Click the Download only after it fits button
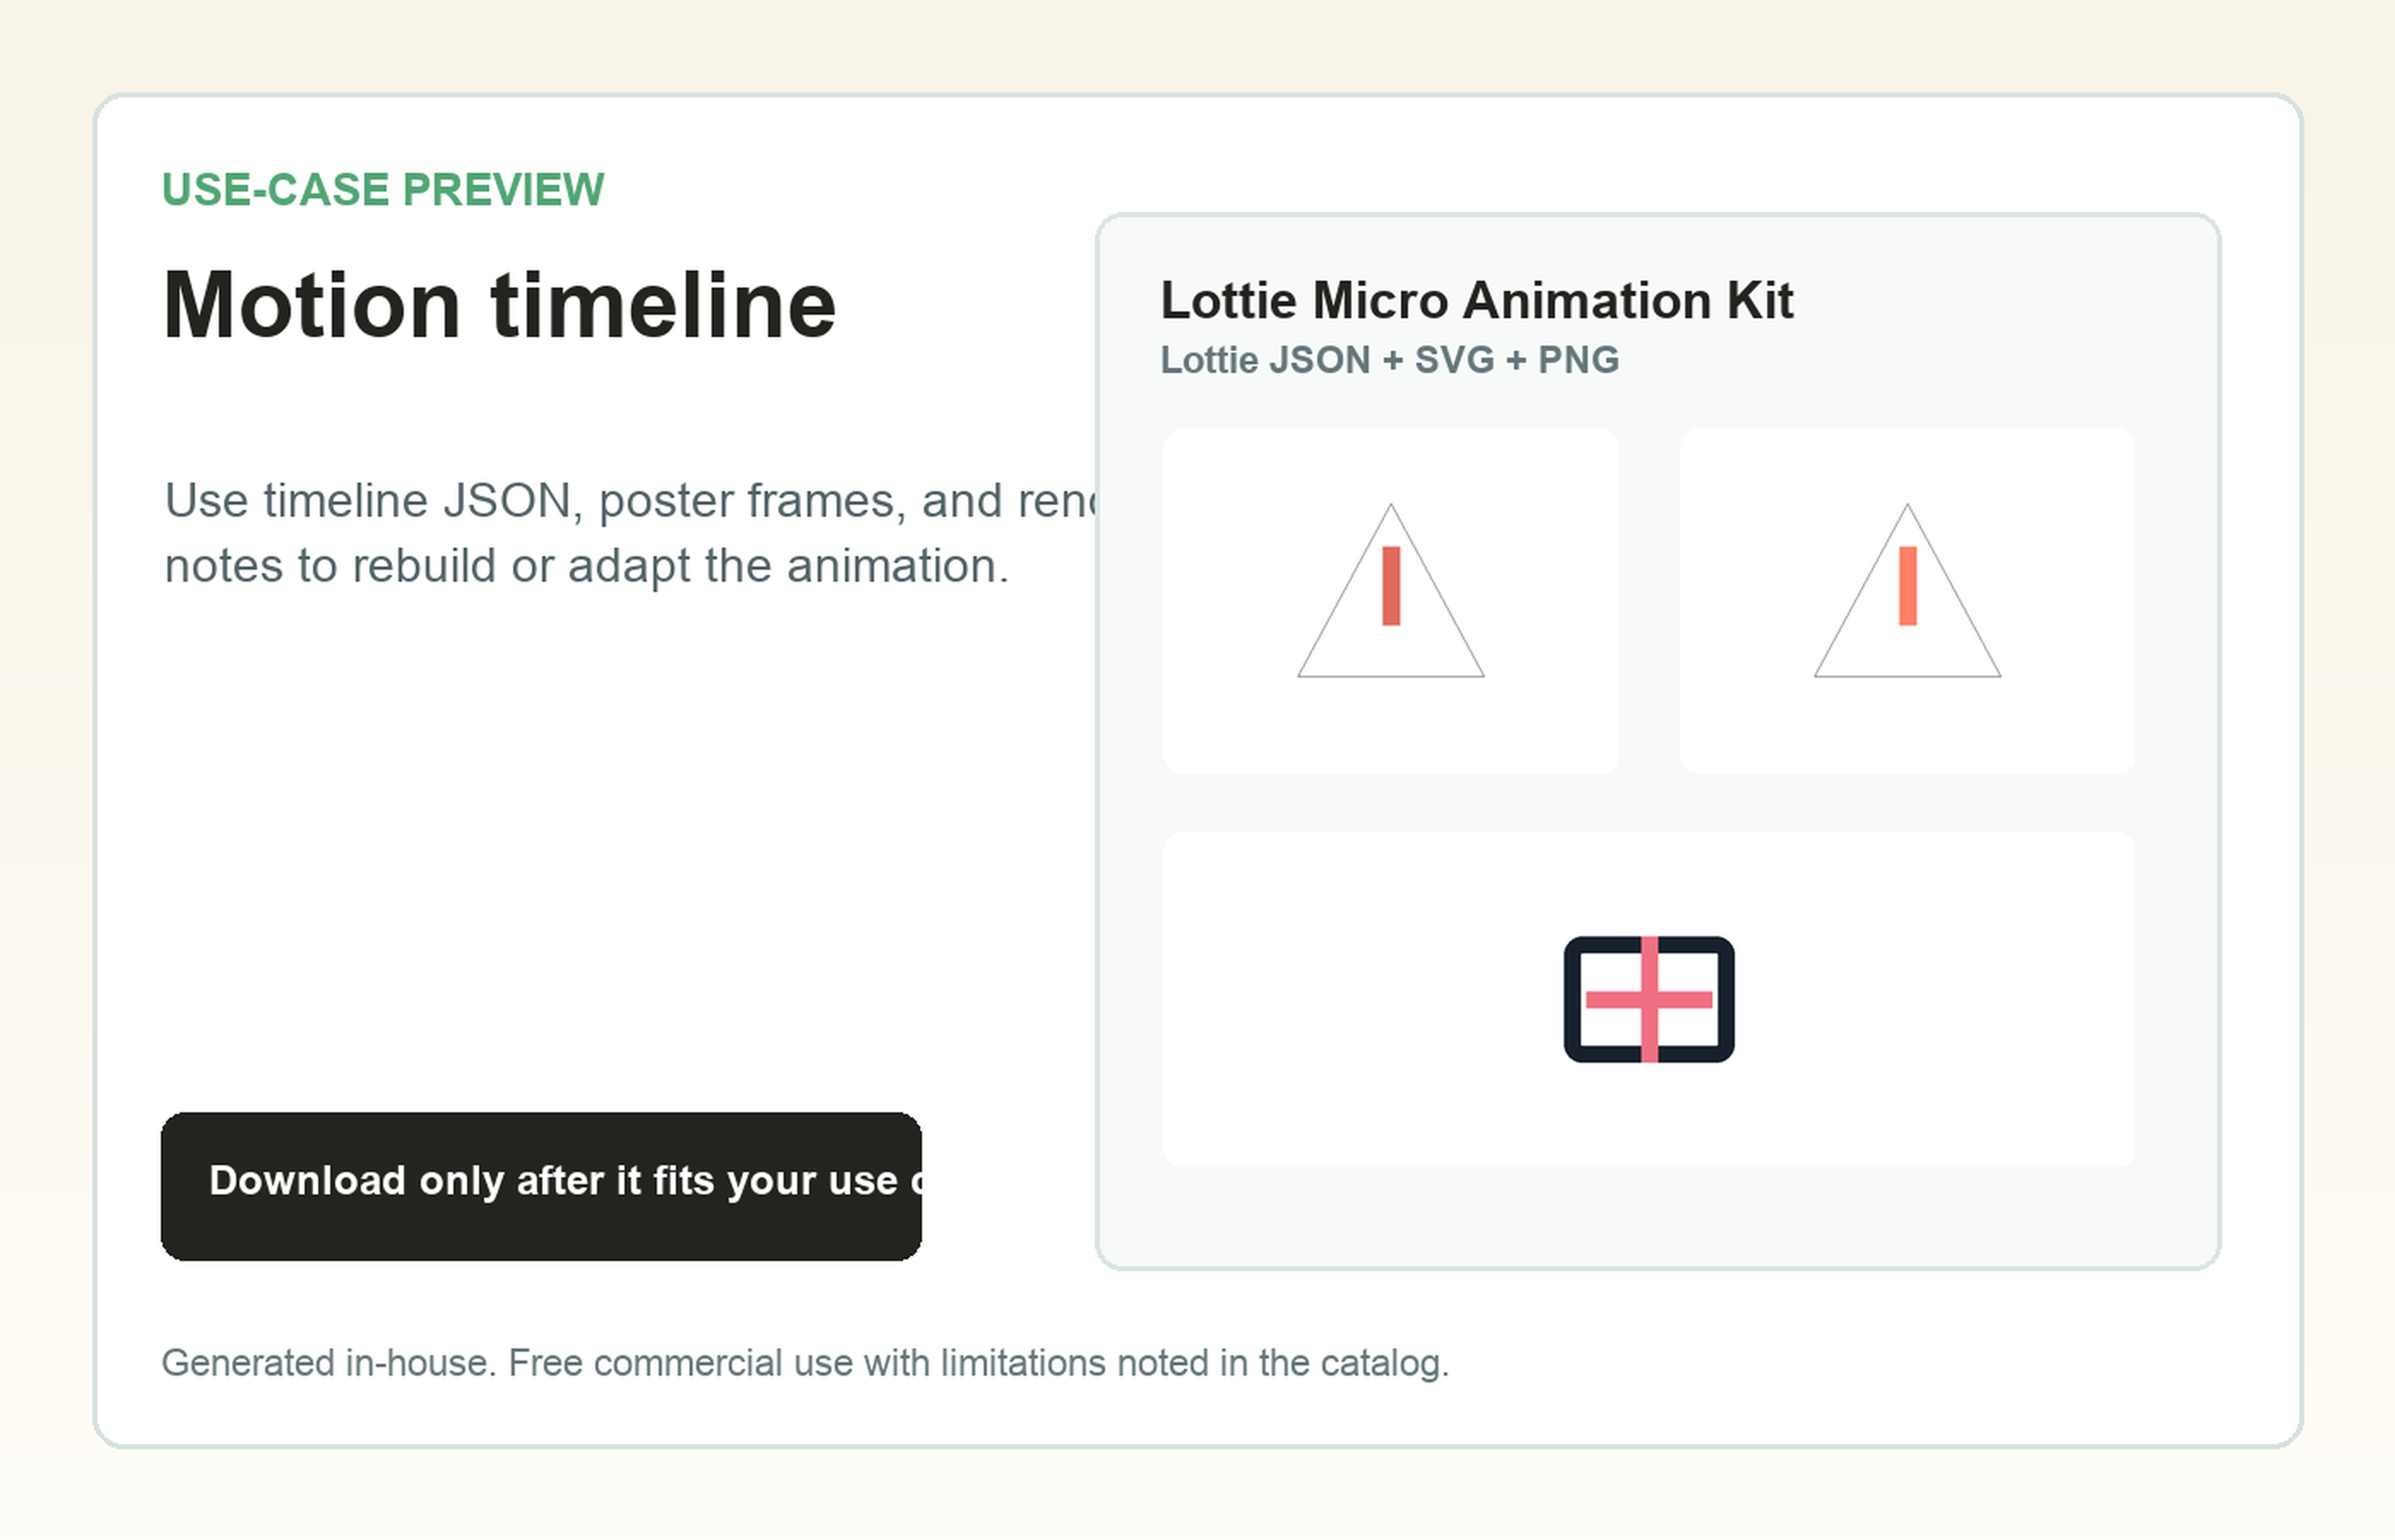The width and height of the screenshot is (2395, 1540). point(541,1186)
